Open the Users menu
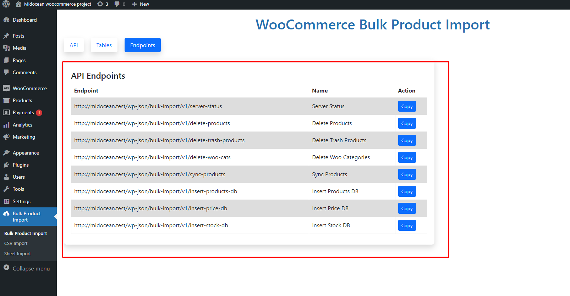The height and width of the screenshot is (296, 570). 19,177
